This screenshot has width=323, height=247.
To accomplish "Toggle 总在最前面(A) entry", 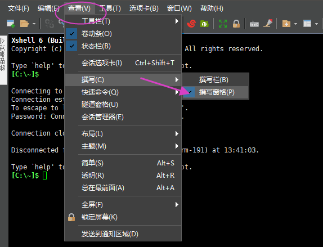I will click(x=123, y=188).
